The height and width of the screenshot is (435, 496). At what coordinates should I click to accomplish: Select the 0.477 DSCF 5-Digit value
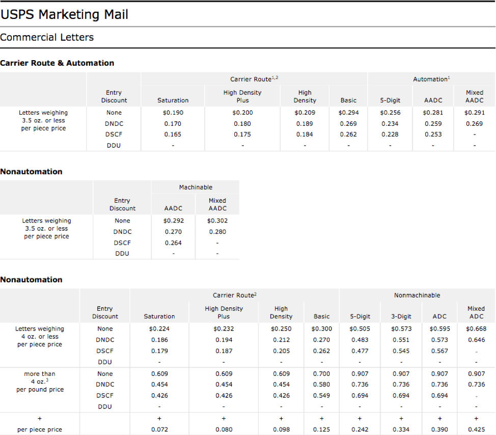click(x=360, y=351)
